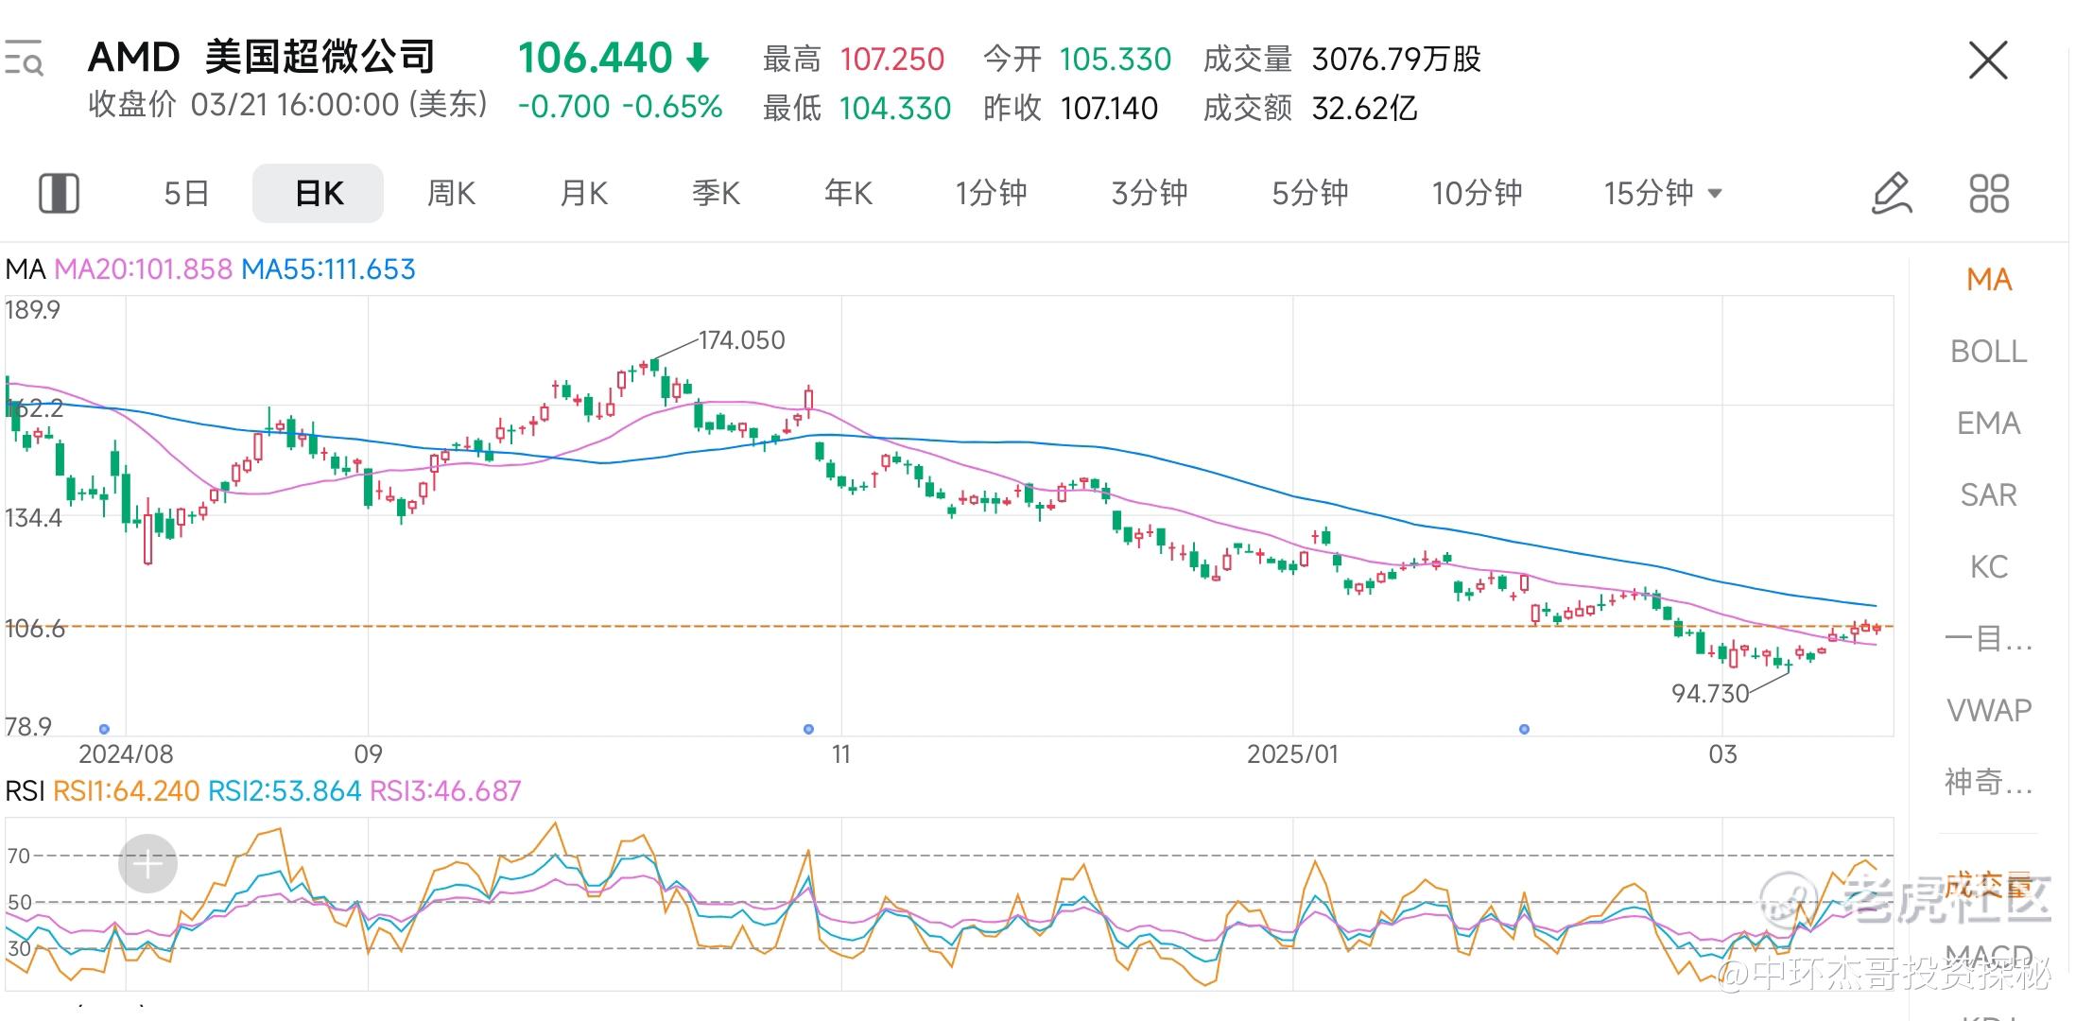2093x1021 pixels.
Task: Select the 1分钟 interval
Action: (x=990, y=194)
